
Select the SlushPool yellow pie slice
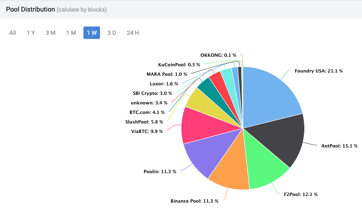(x=205, y=105)
